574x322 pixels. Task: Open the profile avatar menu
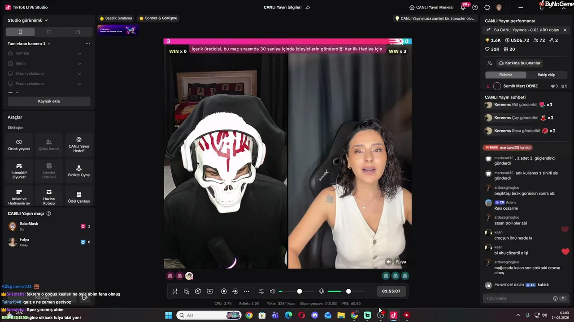click(499, 7)
